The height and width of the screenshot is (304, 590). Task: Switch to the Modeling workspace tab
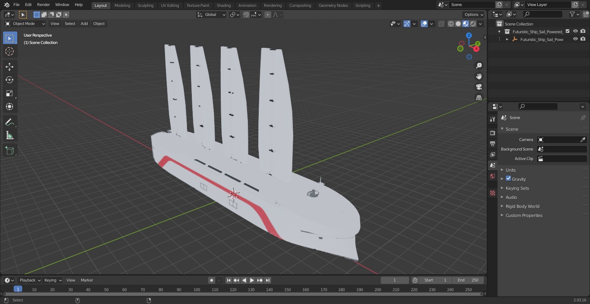coord(122,6)
